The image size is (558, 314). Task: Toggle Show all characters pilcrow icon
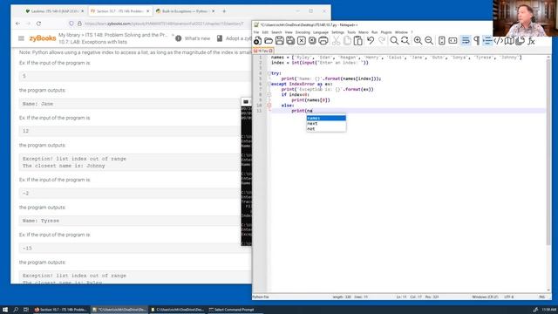[x=477, y=41]
